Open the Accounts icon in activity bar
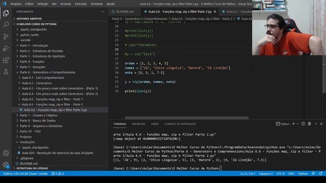This screenshot has width=326, height=183. coord(6,153)
